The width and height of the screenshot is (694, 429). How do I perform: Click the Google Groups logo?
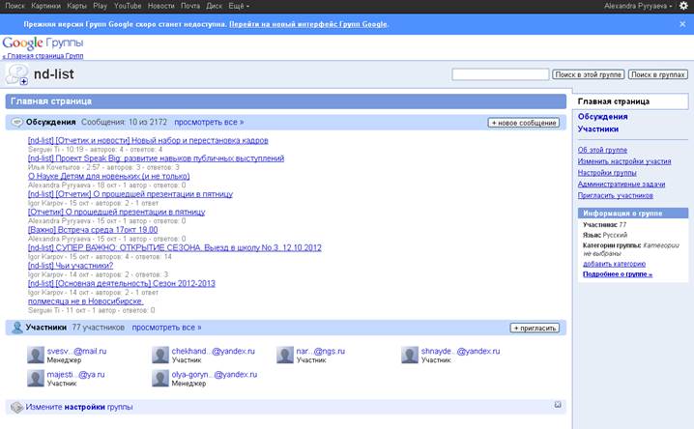click(43, 43)
